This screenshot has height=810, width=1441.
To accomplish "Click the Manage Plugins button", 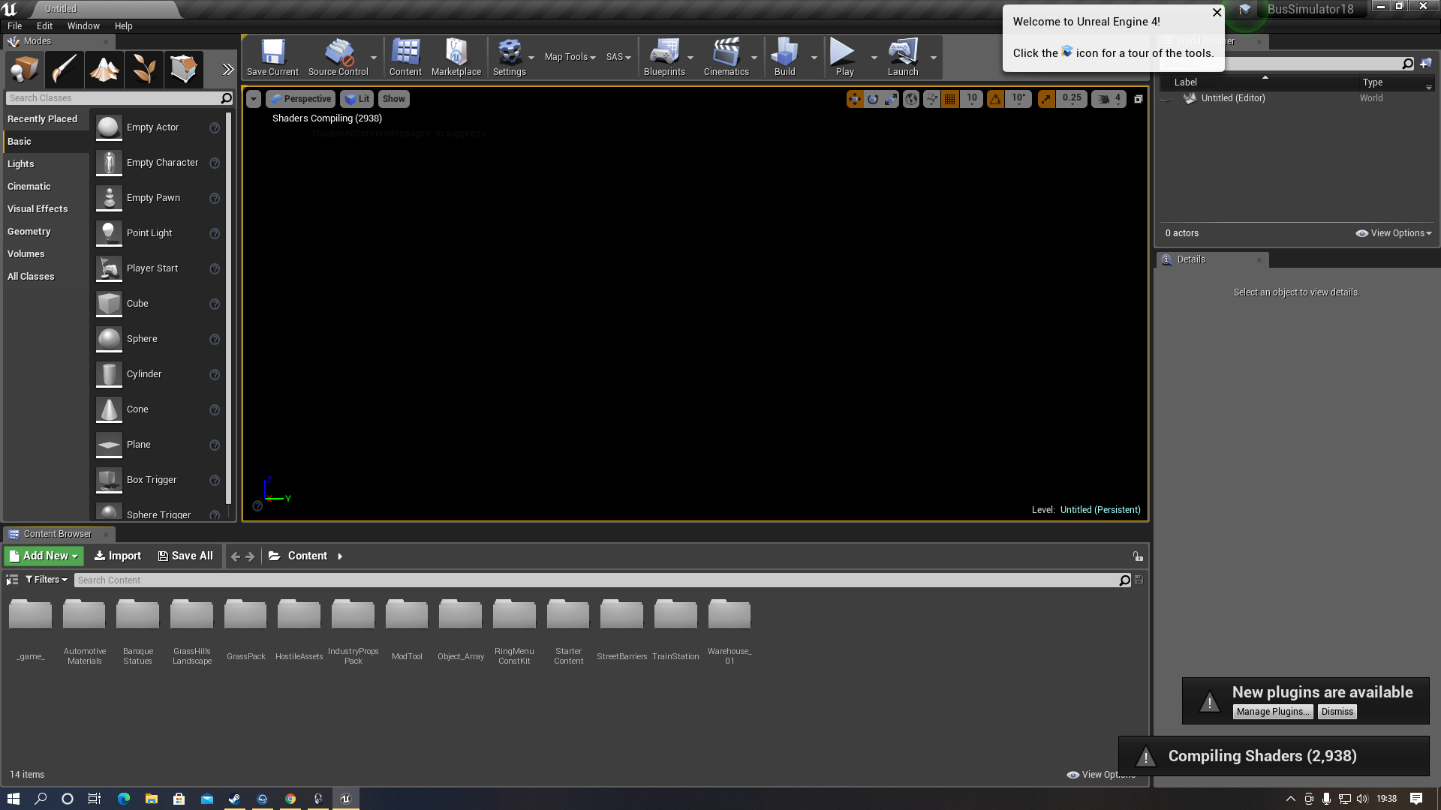I will tap(1273, 712).
